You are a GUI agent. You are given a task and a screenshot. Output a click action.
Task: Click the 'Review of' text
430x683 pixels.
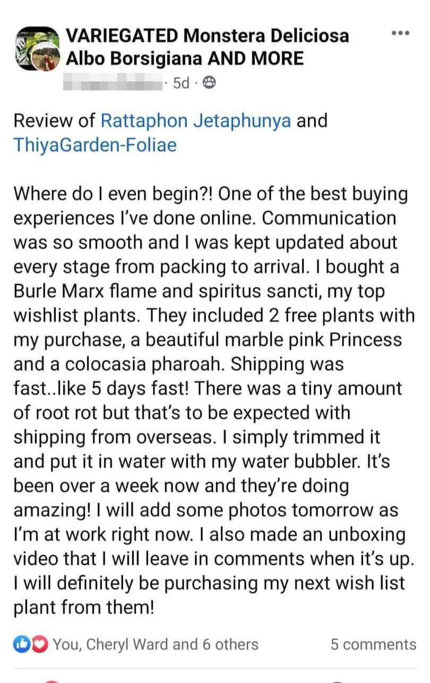54,121
